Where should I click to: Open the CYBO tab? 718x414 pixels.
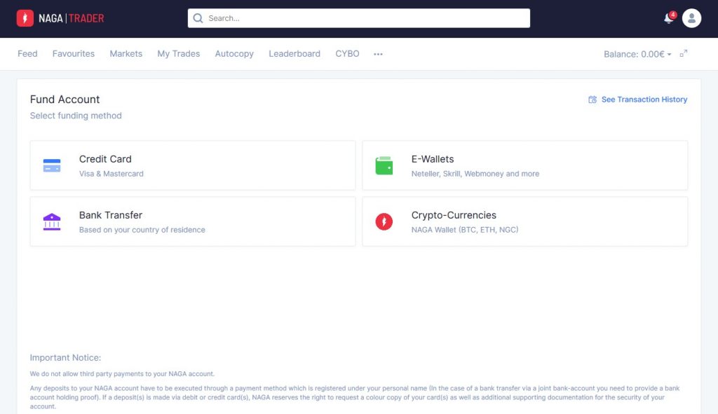[347, 53]
